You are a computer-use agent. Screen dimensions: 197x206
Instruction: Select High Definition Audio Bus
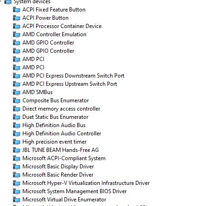[54, 125]
